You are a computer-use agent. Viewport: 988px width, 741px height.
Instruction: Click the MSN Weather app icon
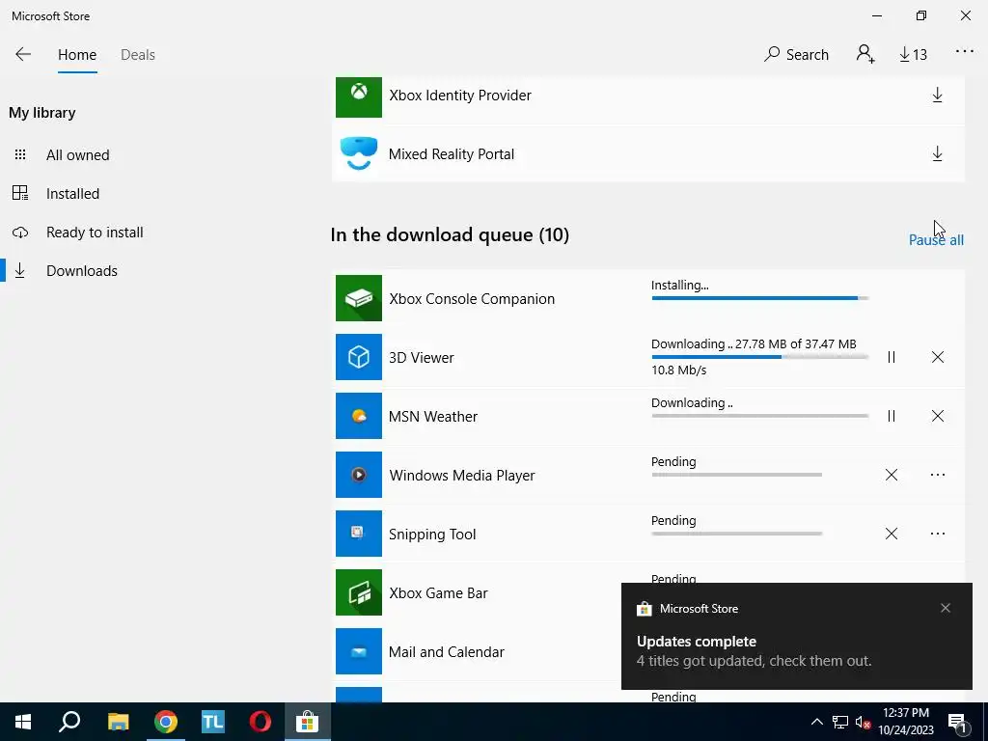(x=359, y=416)
